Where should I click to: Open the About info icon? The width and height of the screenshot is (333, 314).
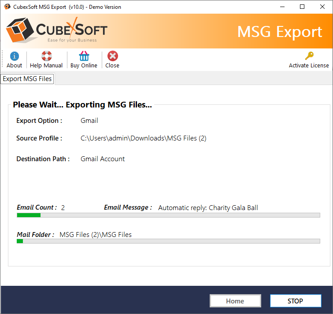pyautogui.click(x=14, y=56)
